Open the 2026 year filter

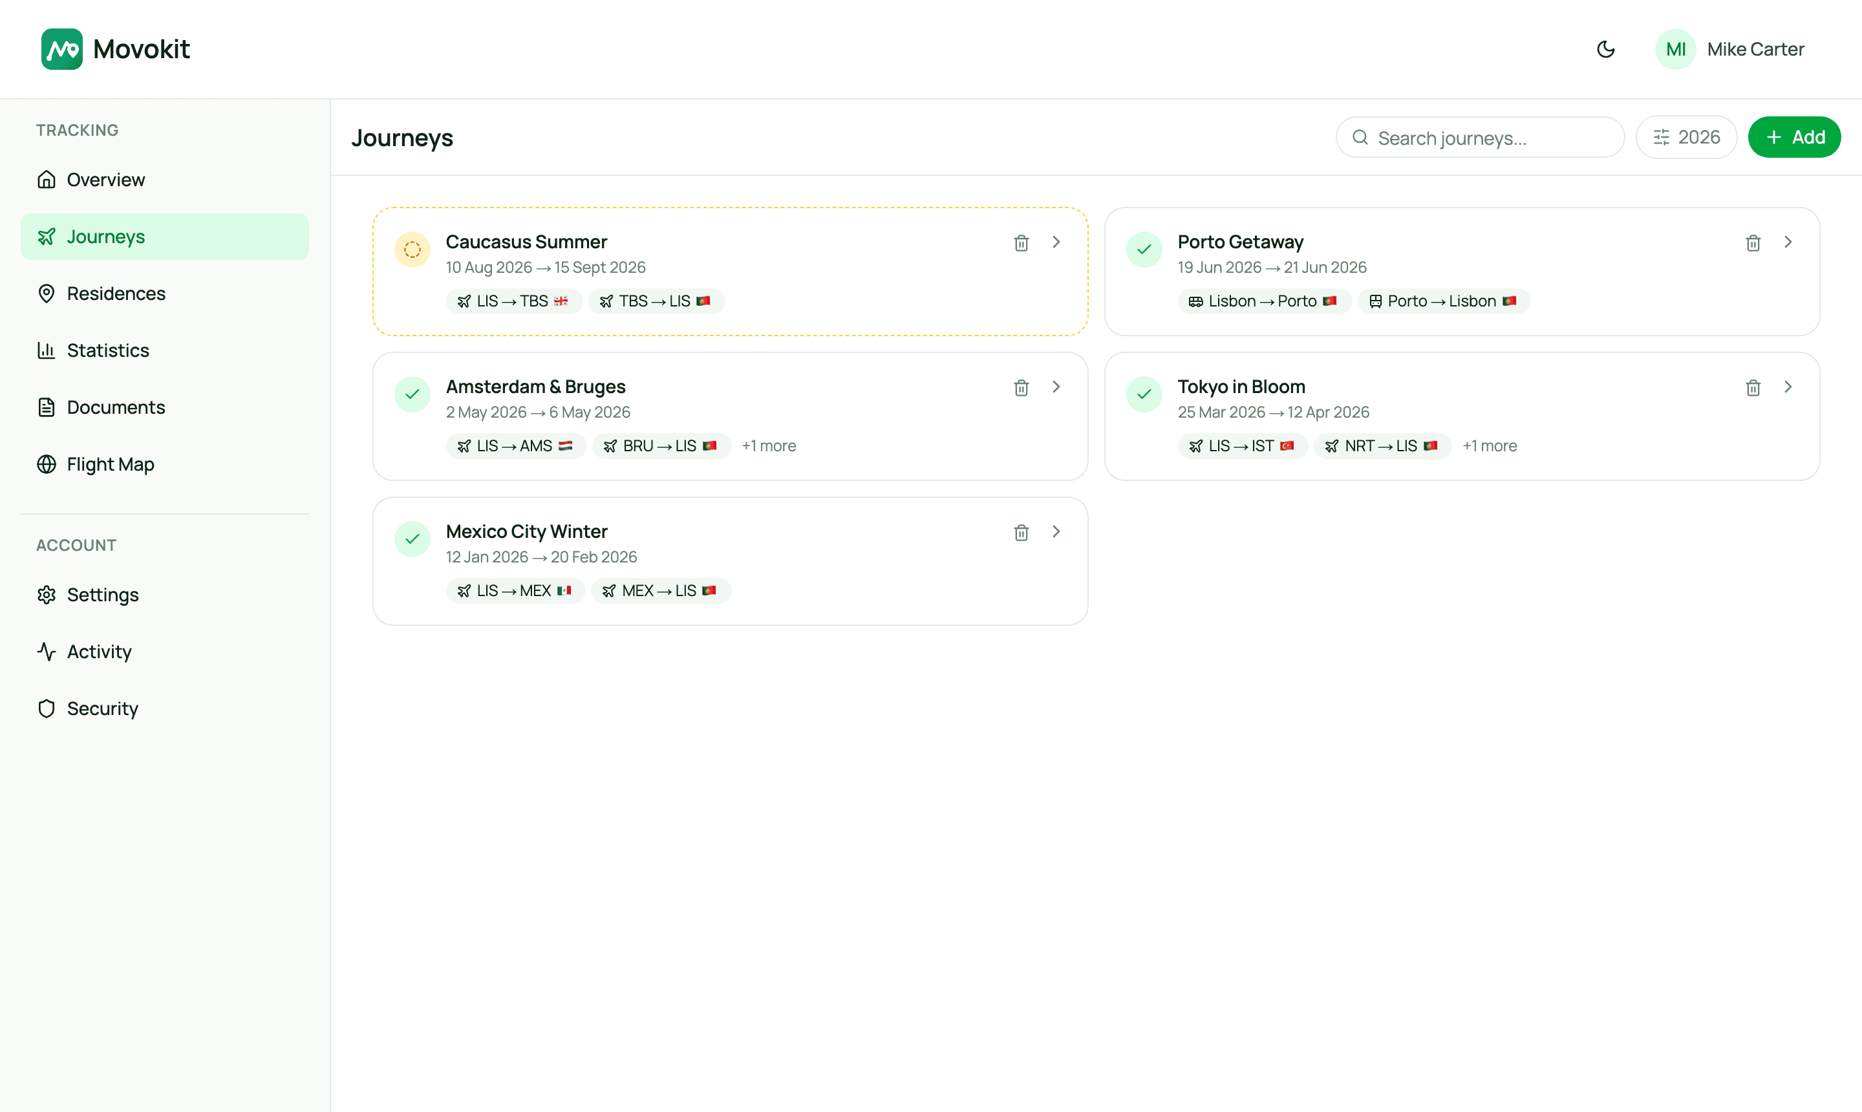click(1686, 138)
